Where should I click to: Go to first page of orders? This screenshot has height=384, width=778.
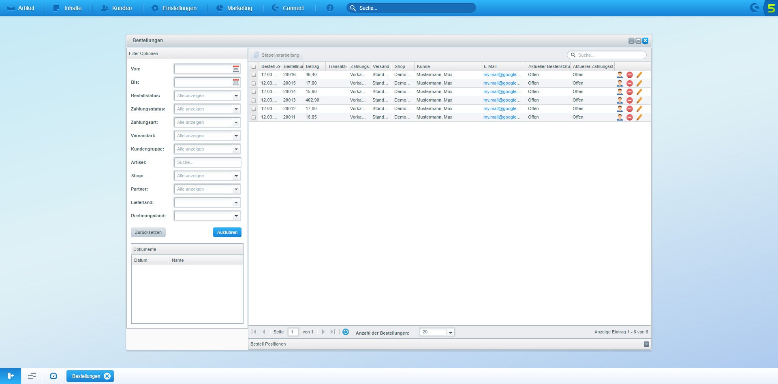(x=254, y=332)
